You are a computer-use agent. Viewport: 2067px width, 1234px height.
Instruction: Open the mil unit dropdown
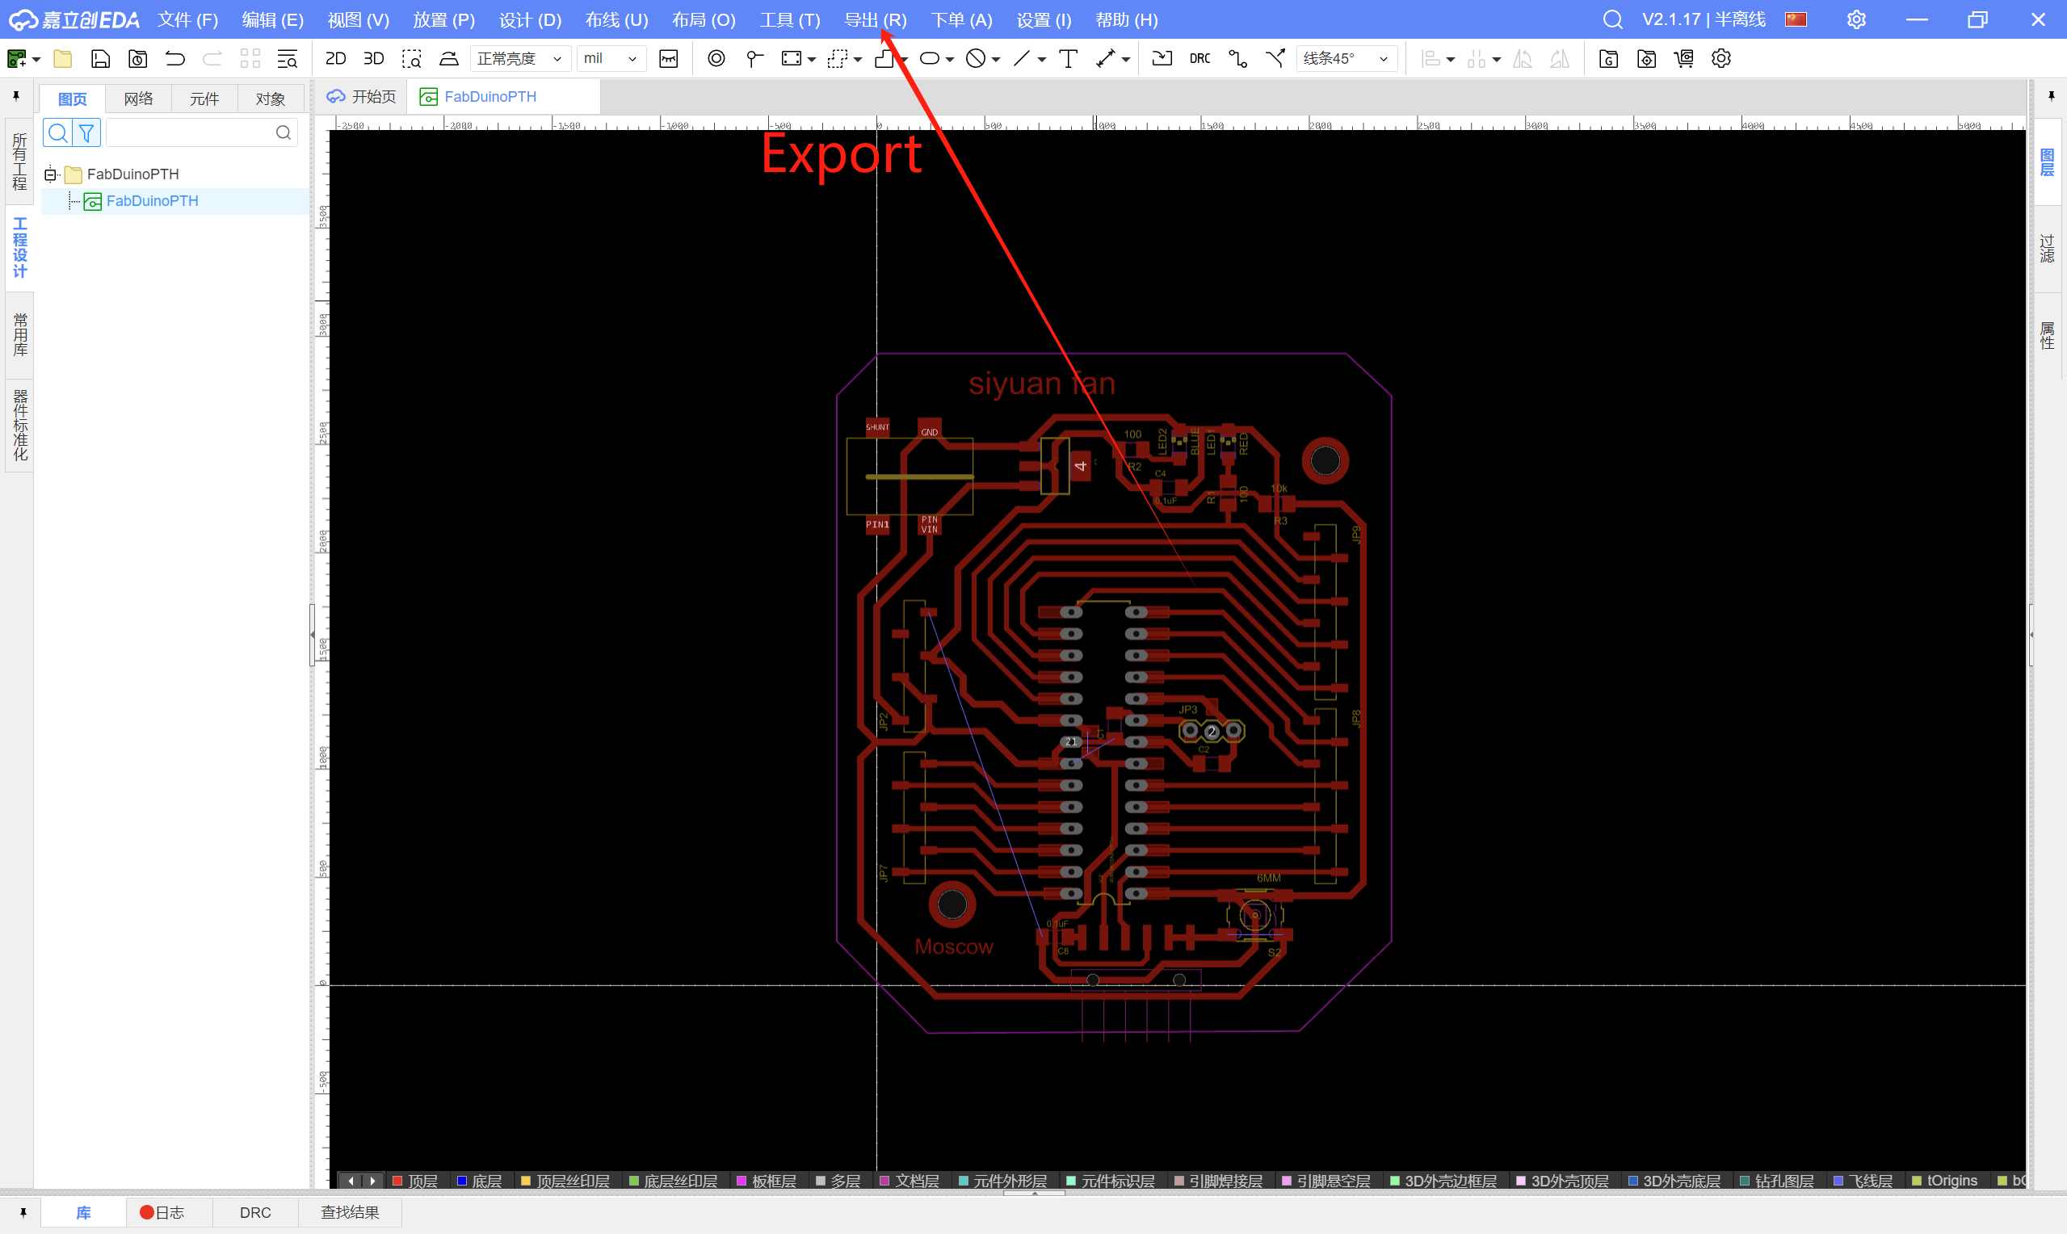(611, 58)
